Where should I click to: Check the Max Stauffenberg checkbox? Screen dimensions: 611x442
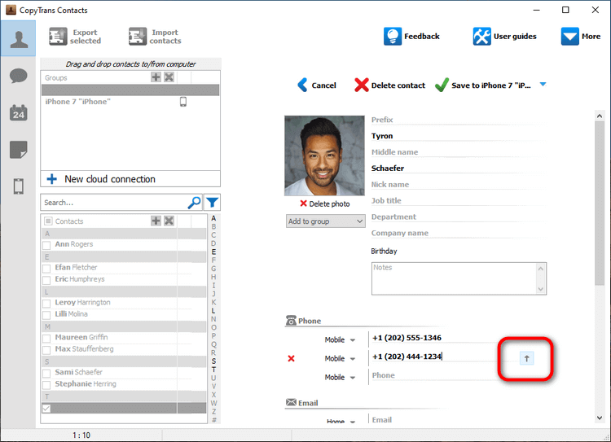pos(46,350)
